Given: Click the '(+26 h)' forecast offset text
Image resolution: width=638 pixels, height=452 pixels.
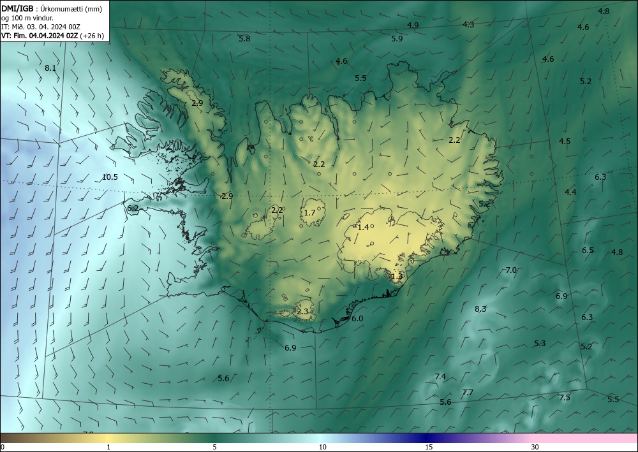Looking at the screenshot, I should pos(92,36).
